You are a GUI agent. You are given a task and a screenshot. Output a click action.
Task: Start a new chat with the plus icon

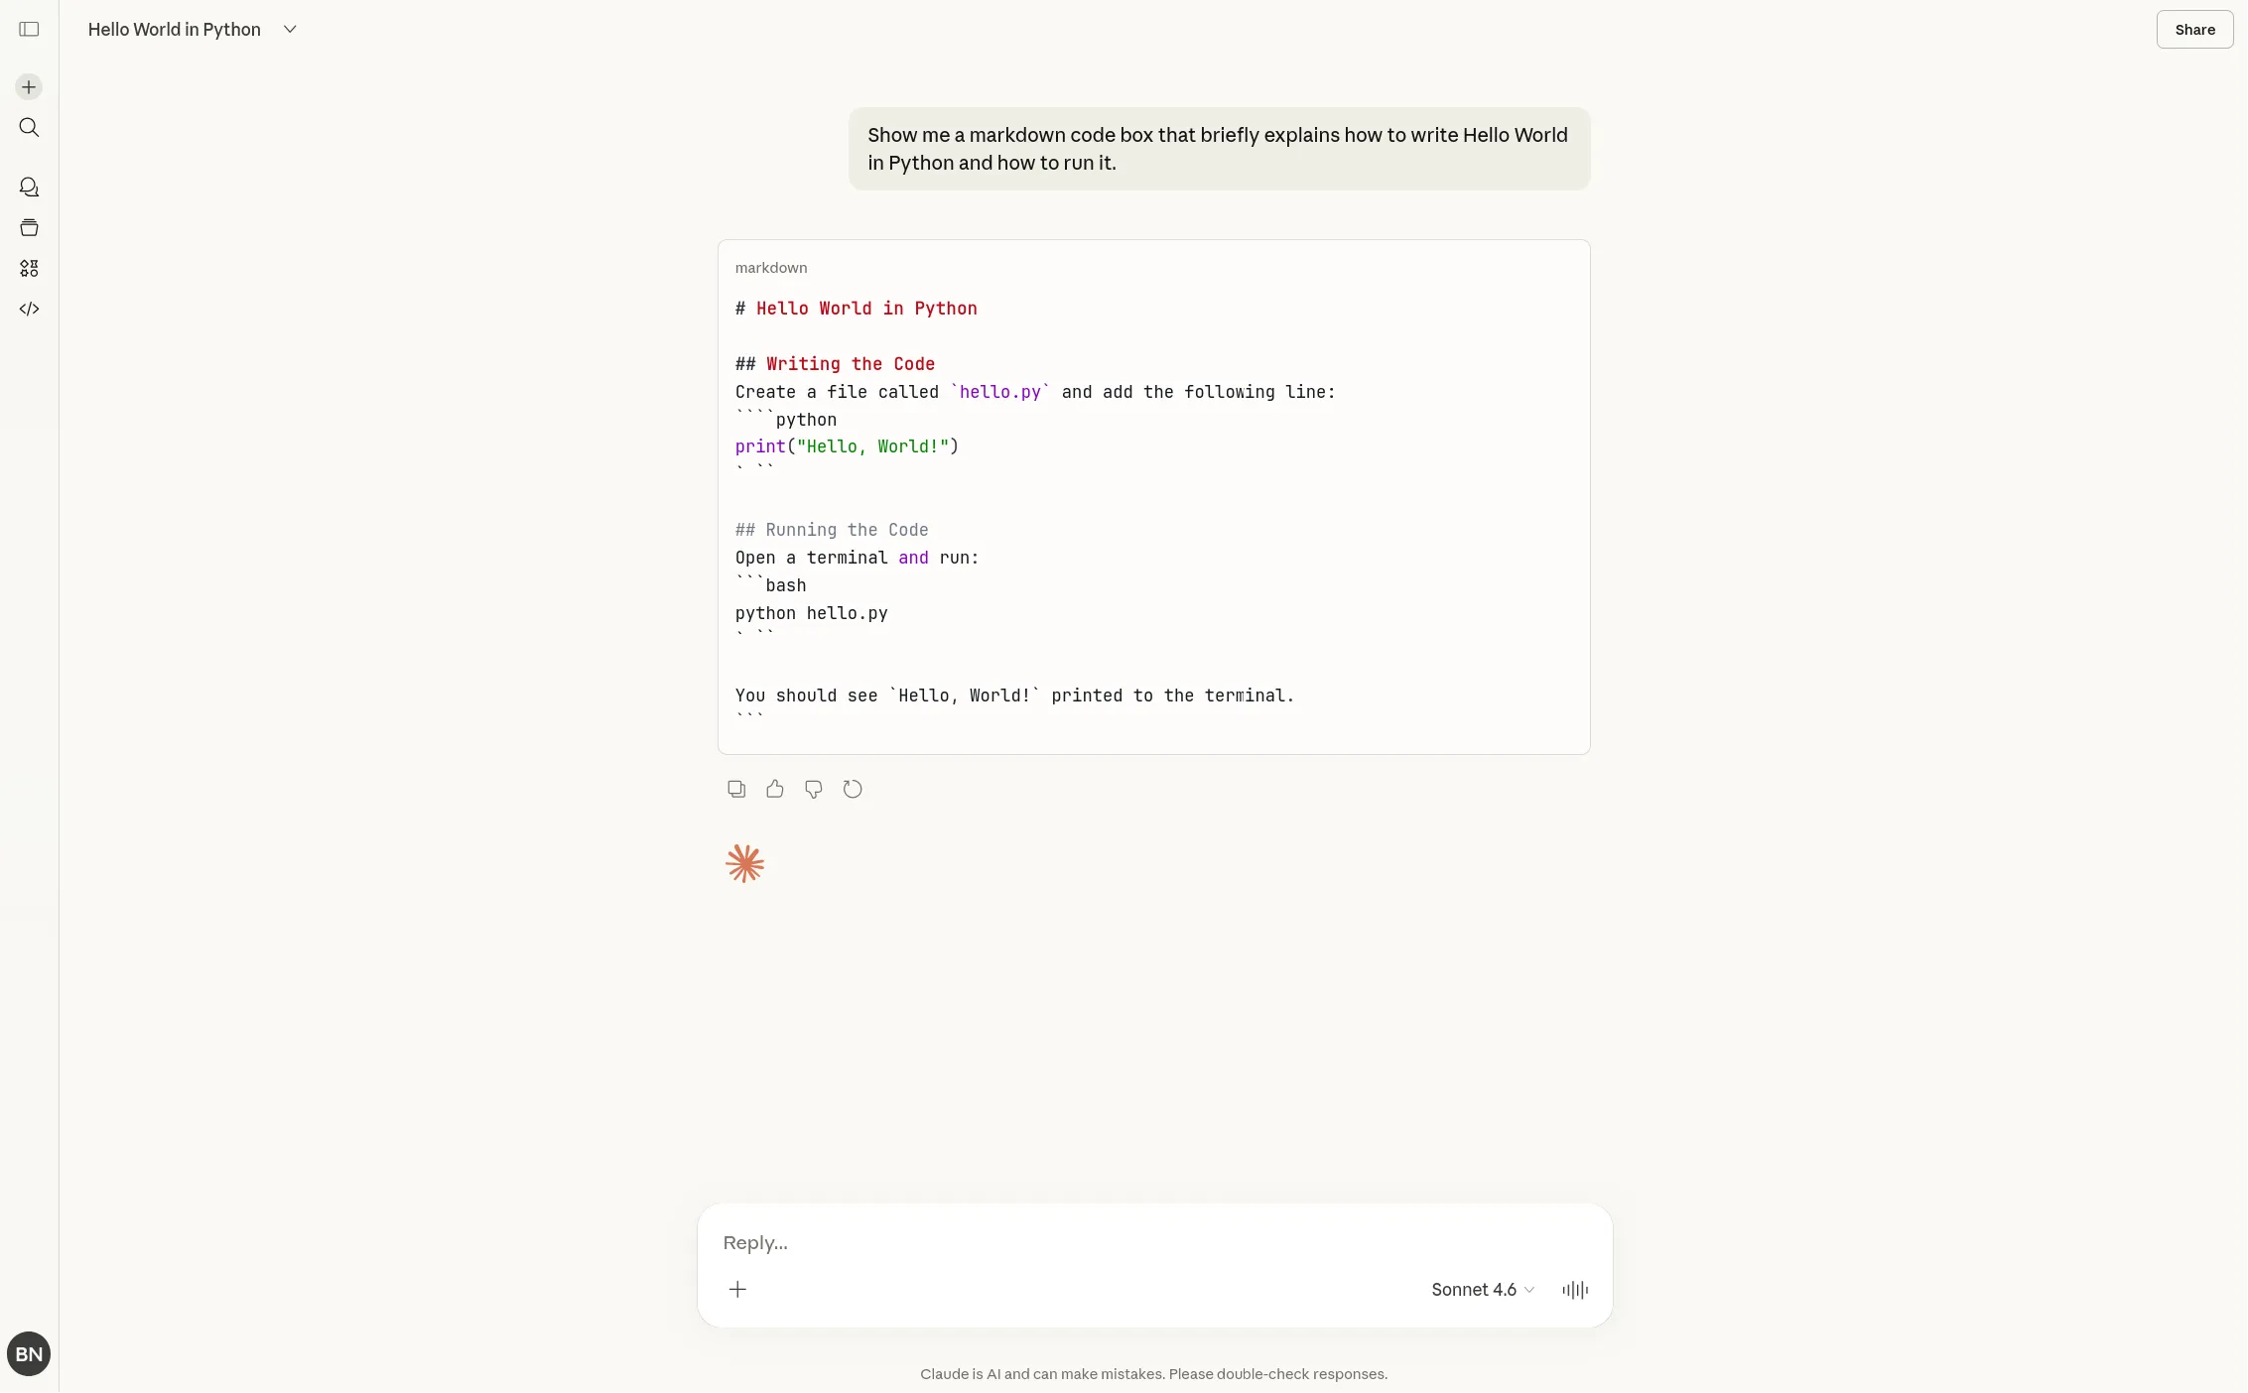[x=28, y=86]
